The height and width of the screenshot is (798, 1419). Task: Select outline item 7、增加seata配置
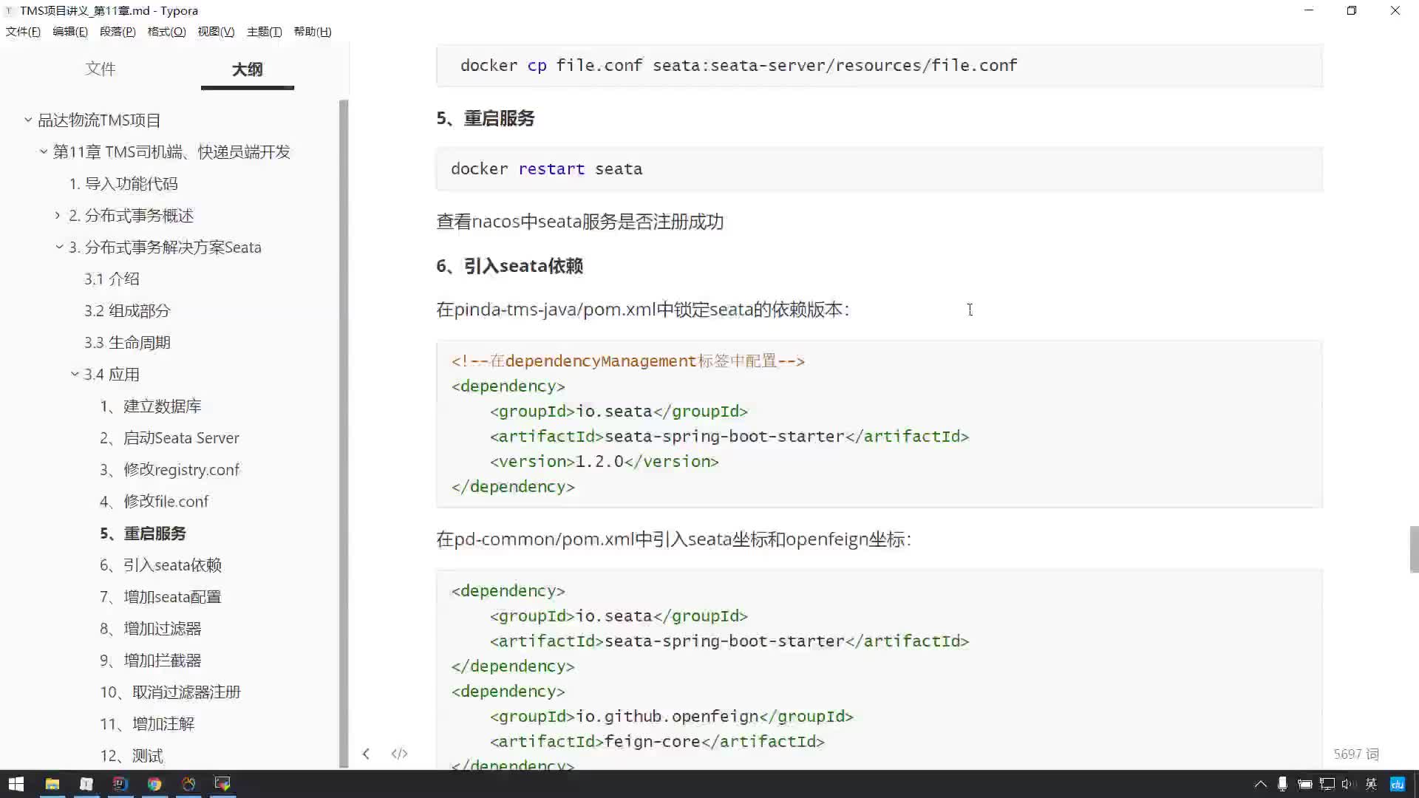click(x=160, y=596)
